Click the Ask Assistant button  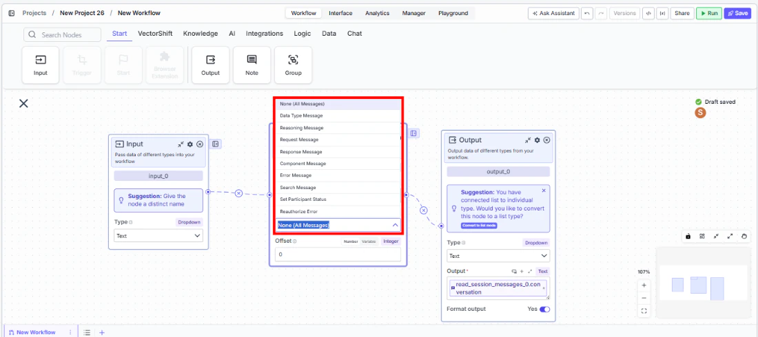(553, 13)
